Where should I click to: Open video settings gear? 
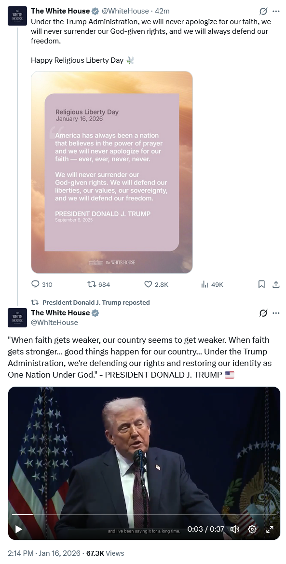pos(252,529)
